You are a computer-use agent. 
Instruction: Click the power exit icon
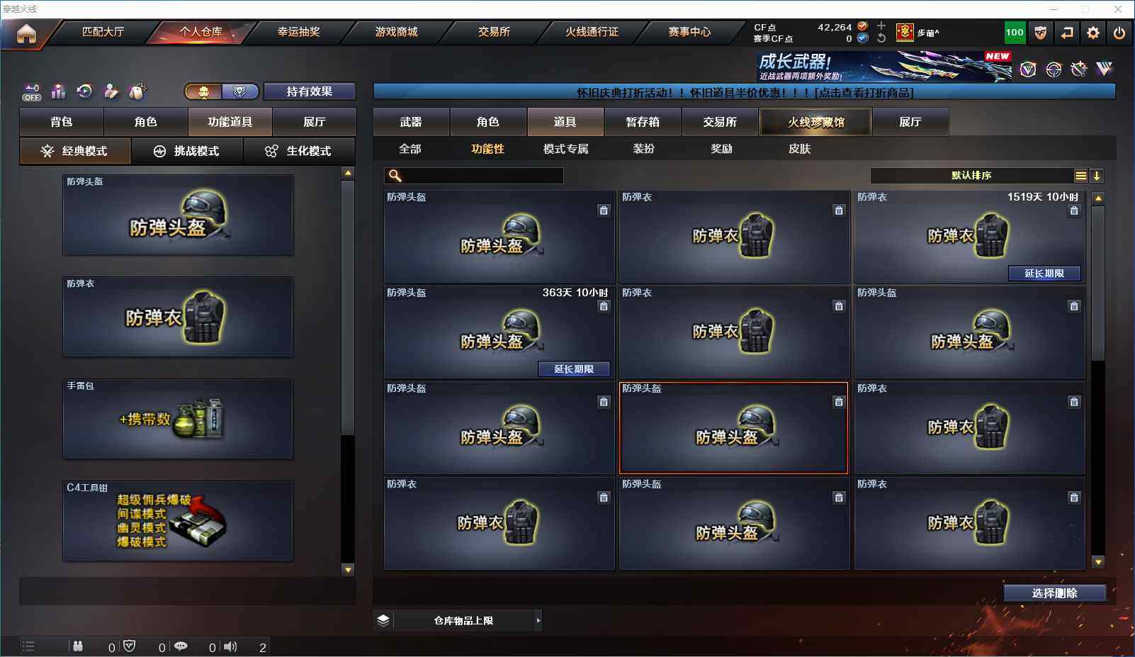(1119, 33)
